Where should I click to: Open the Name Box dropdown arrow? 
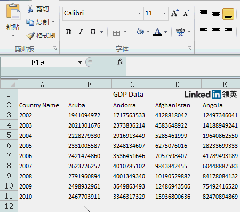(x=80, y=62)
